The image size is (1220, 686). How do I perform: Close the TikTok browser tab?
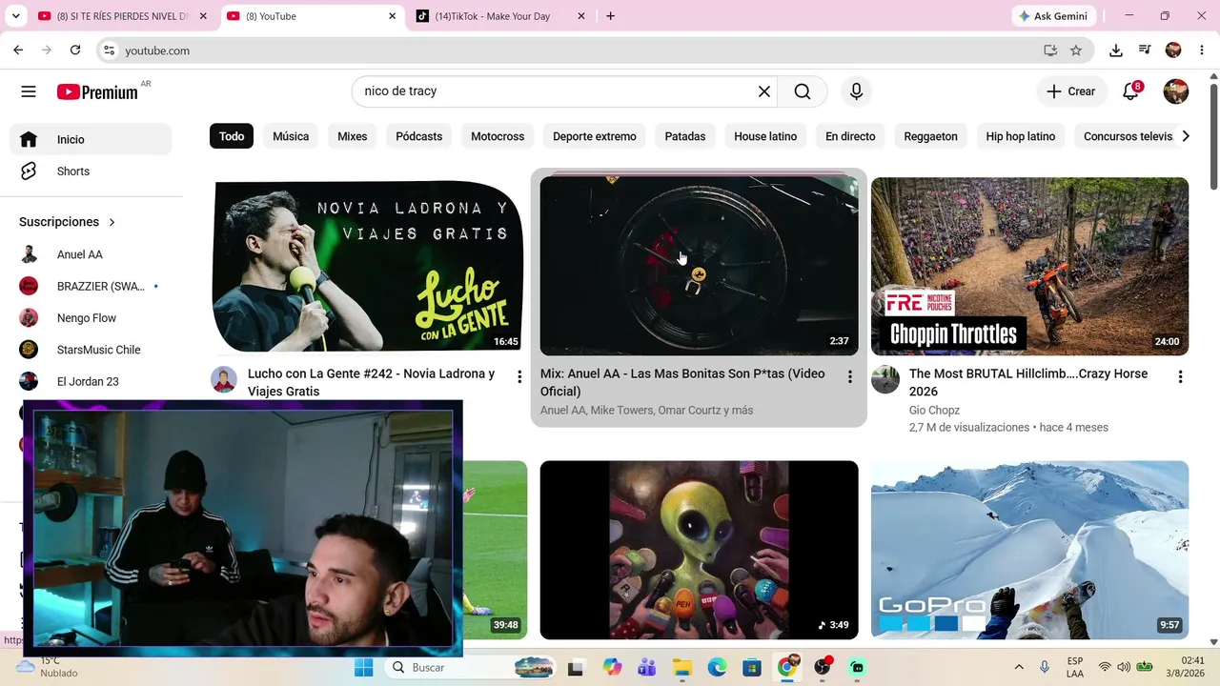[x=581, y=16]
